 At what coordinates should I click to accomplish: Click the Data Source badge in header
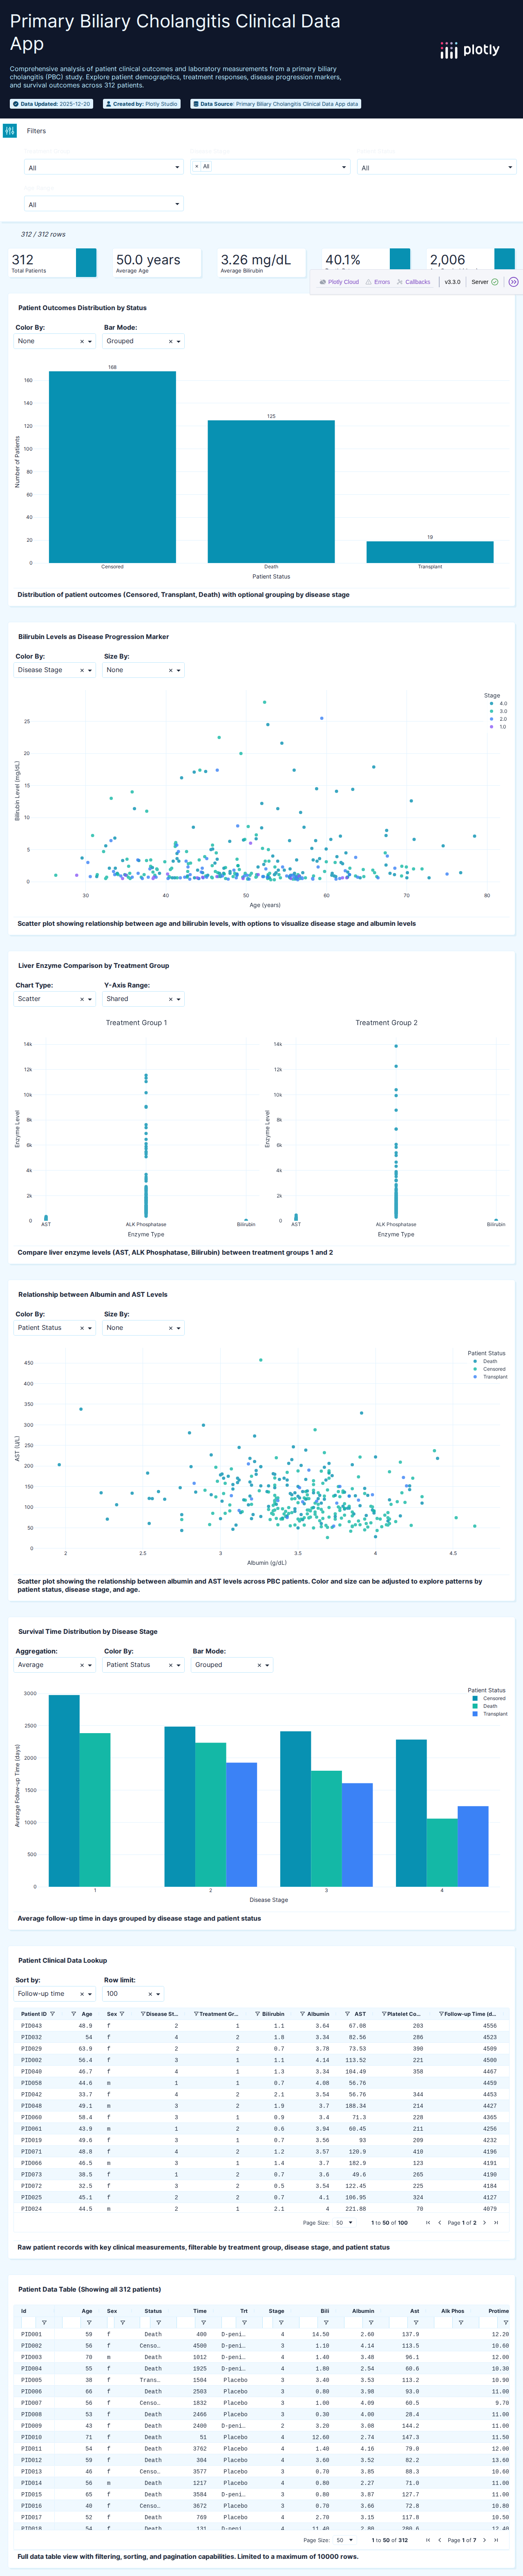[x=275, y=104]
